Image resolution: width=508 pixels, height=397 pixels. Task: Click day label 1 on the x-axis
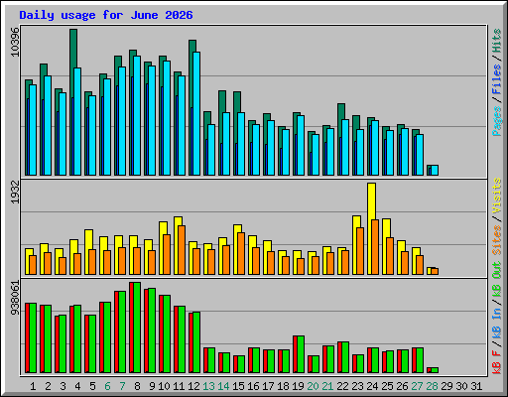tap(33, 386)
